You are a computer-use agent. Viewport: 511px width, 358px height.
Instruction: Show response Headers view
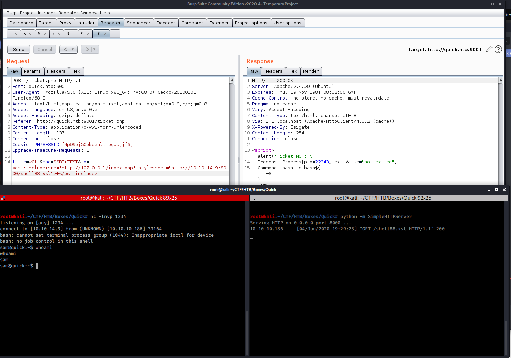(273, 71)
